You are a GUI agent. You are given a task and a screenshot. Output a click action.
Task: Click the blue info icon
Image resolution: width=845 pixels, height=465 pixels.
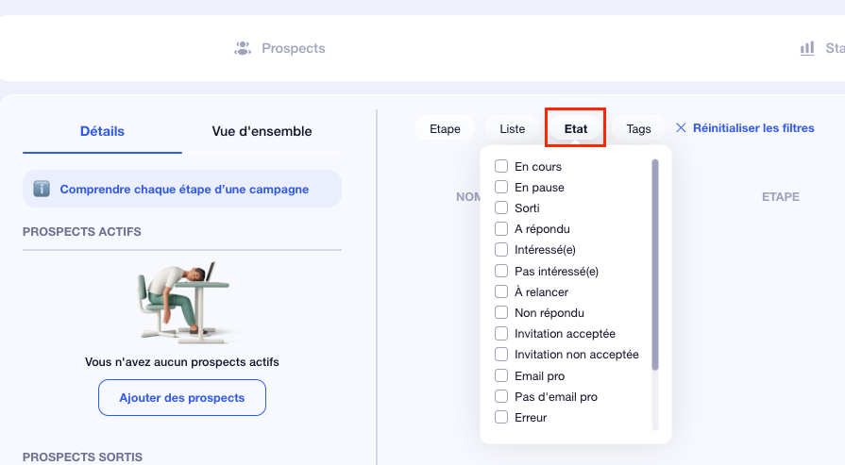click(42, 189)
